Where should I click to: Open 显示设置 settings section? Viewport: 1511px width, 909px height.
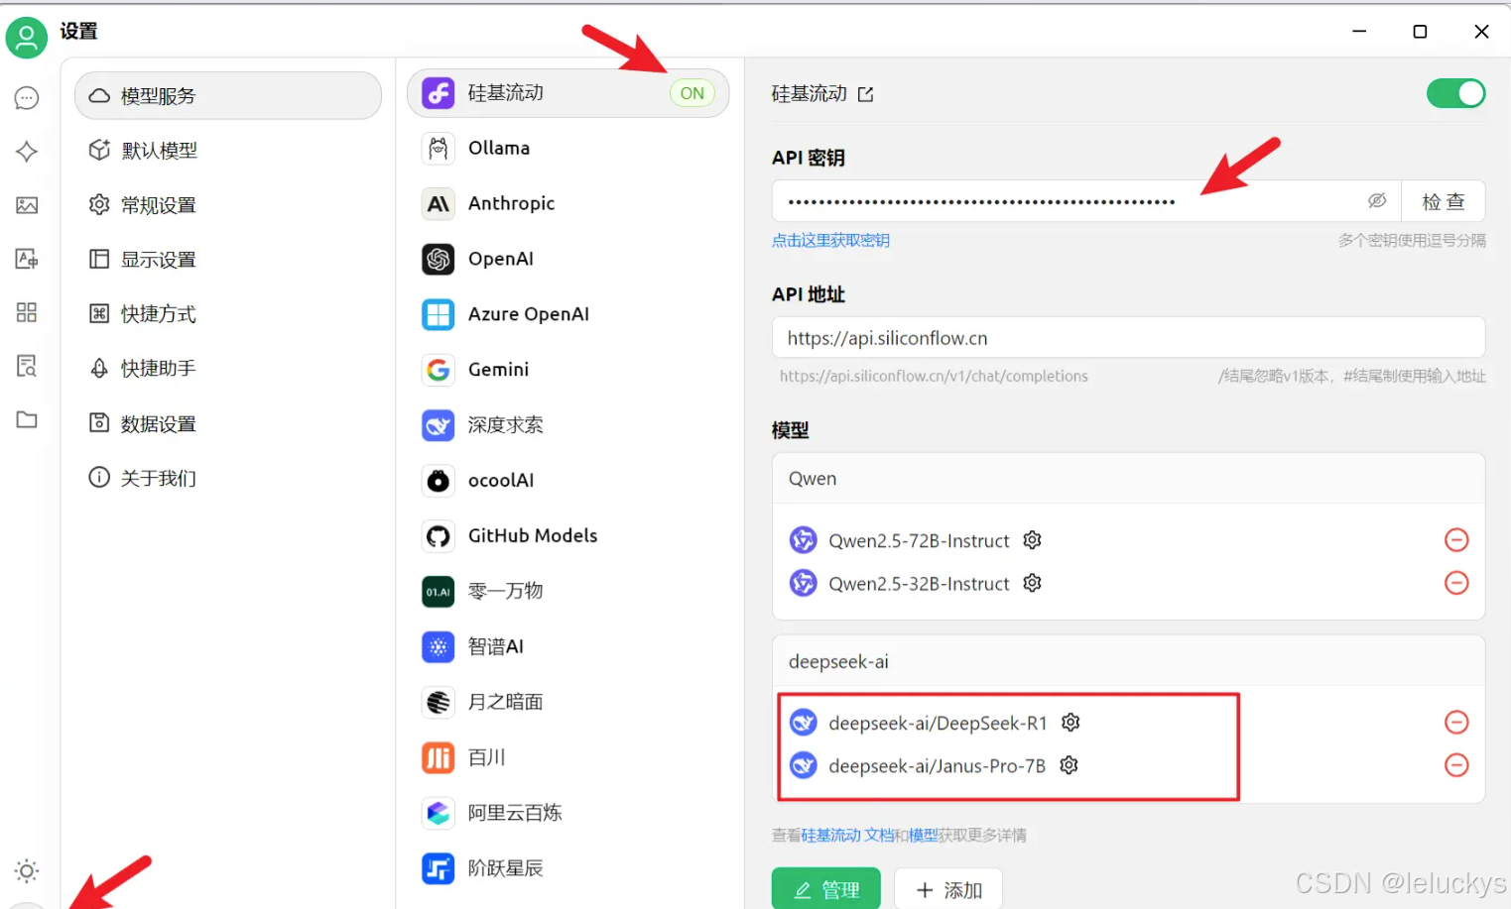click(228, 260)
